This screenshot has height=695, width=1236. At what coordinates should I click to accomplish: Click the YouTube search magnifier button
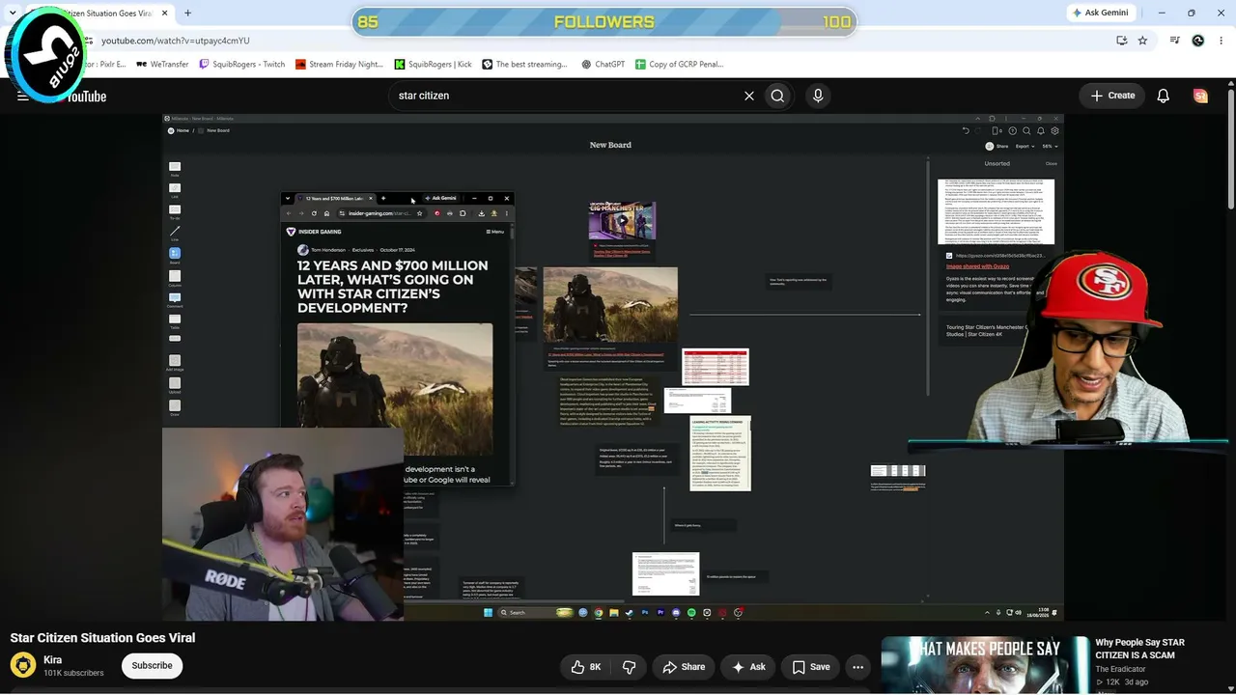click(x=777, y=96)
